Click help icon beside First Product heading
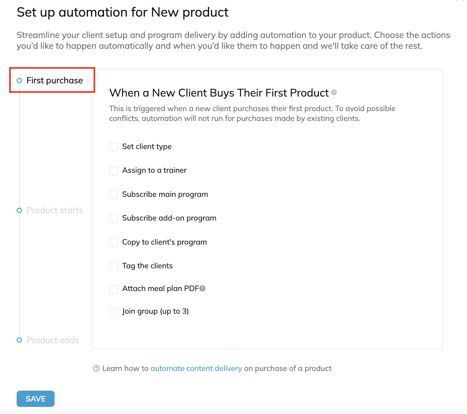The width and height of the screenshot is (467, 414). coord(334,92)
